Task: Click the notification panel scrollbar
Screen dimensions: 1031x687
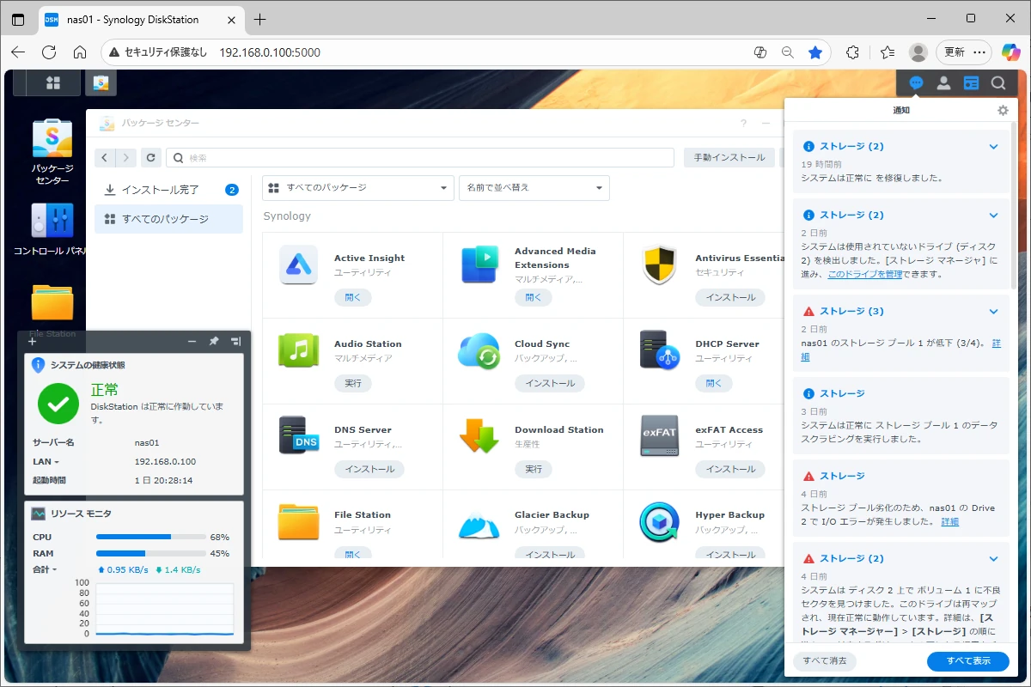Action: coord(1014,206)
